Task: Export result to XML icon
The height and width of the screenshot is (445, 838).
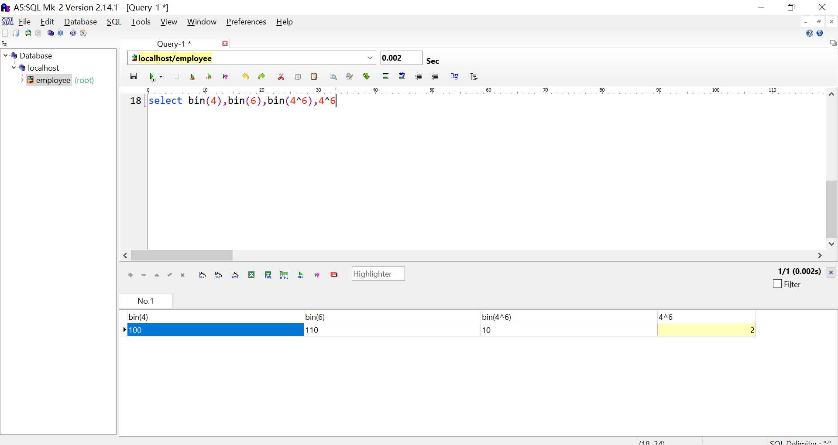Action: (x=235, y=275)
